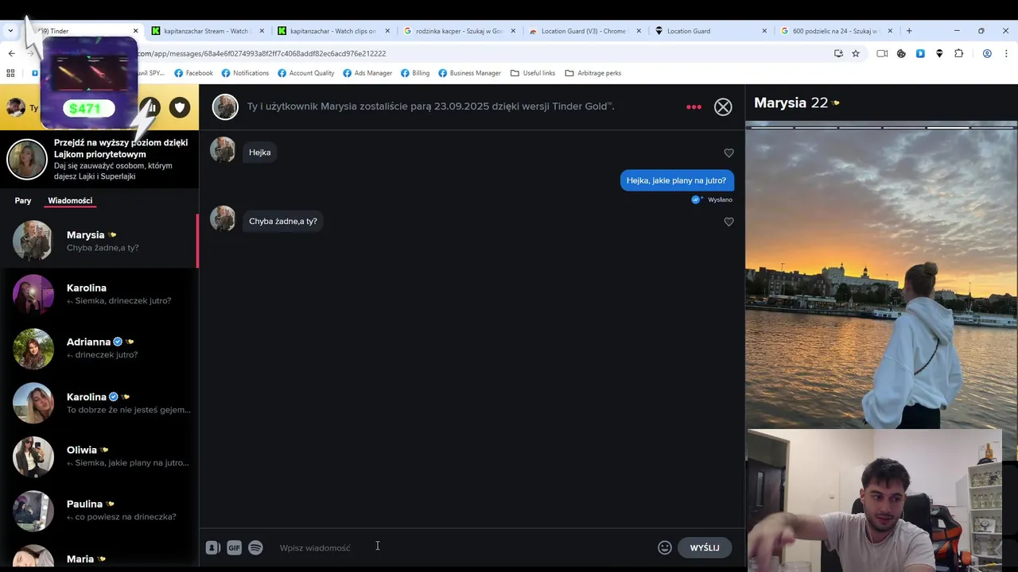The height and width of the screenshot is (572, 1018).
Task: Open the GIF picker
Action: point(234,547)
